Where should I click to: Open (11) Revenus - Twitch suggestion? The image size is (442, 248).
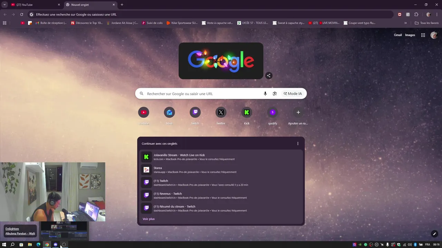click(x=221, y=196)
